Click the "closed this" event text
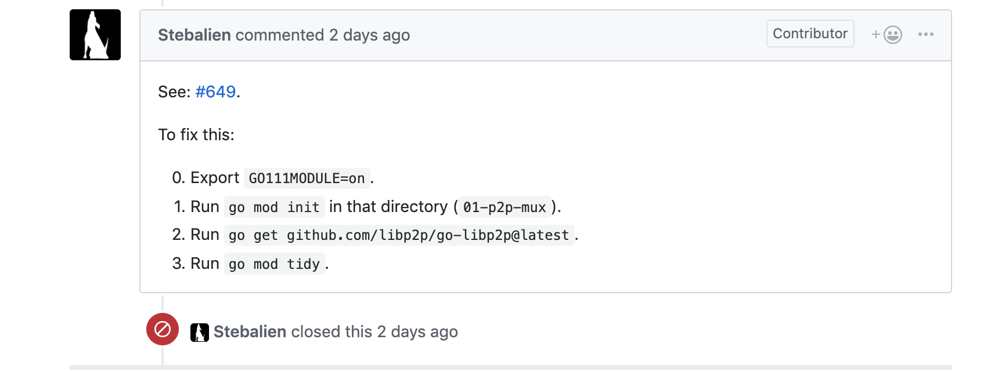This screenshot has width=1002, height=372. tap(331, 332)
